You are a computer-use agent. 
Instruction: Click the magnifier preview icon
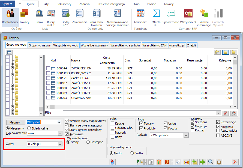pos(211,162)
